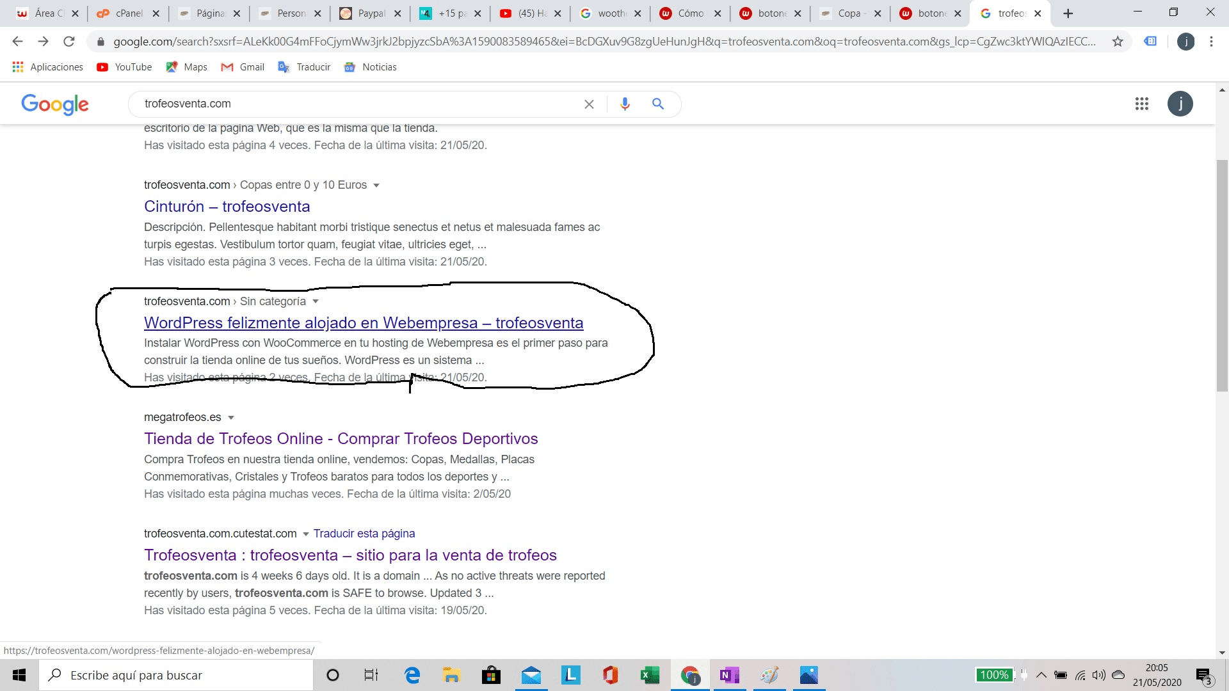Open Excel from the taskbar

[650, 675]
